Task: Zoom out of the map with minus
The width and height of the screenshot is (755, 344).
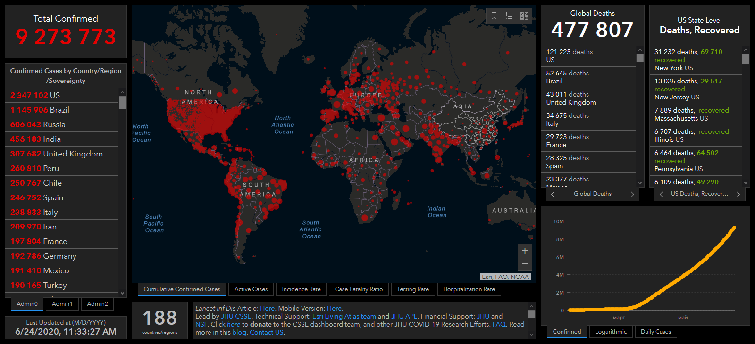Action: click(525, 263)
